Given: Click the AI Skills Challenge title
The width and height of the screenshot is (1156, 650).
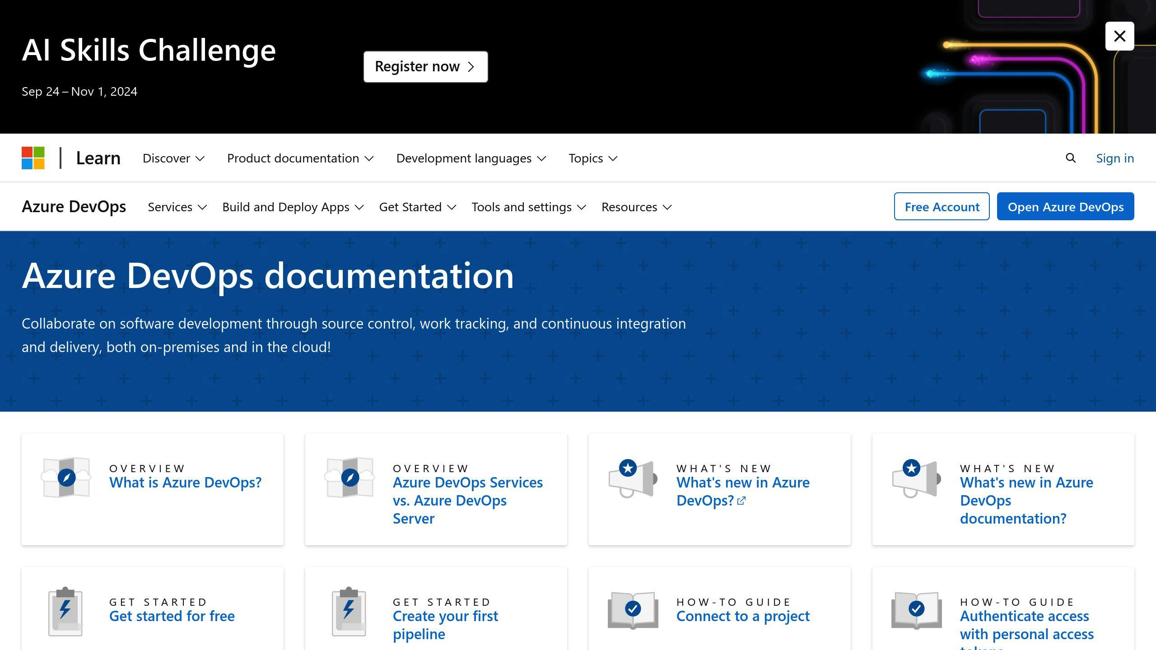Looking at the screenshot, I should (149, 50).
